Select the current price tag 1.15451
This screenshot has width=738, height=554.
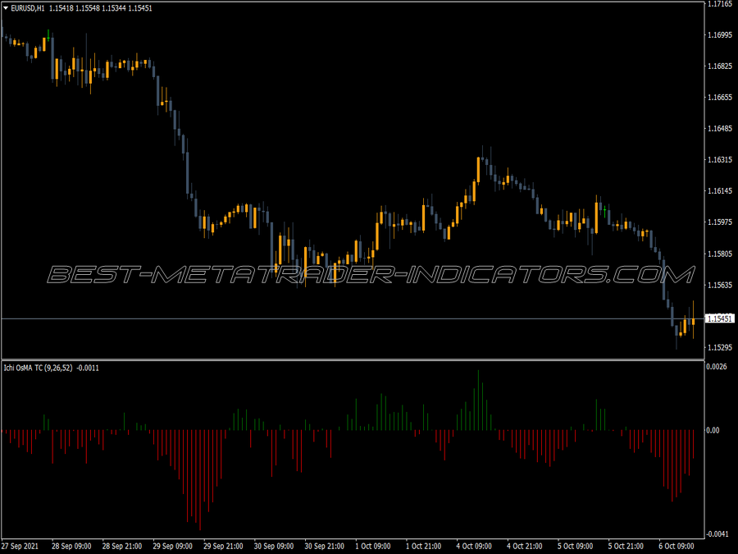coord(720,319)
